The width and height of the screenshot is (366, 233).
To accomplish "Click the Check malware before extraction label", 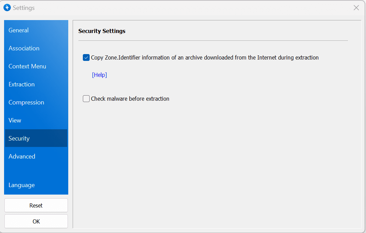I will tap(130, 99).
